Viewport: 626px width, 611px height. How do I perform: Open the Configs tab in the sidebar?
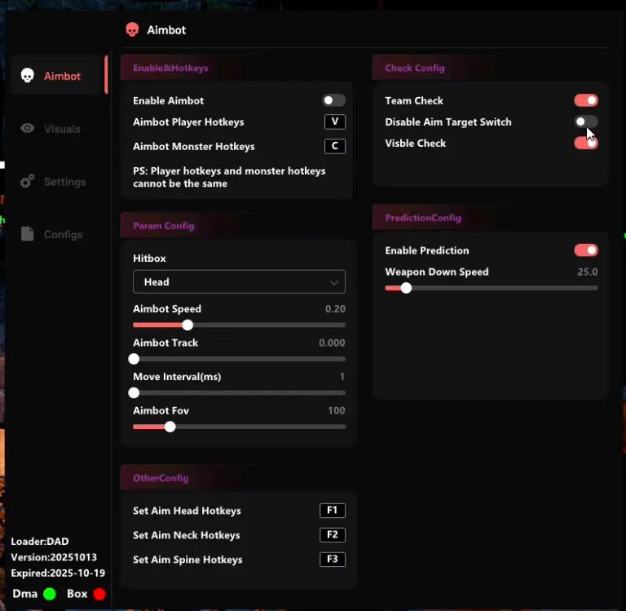click(63, 234)
